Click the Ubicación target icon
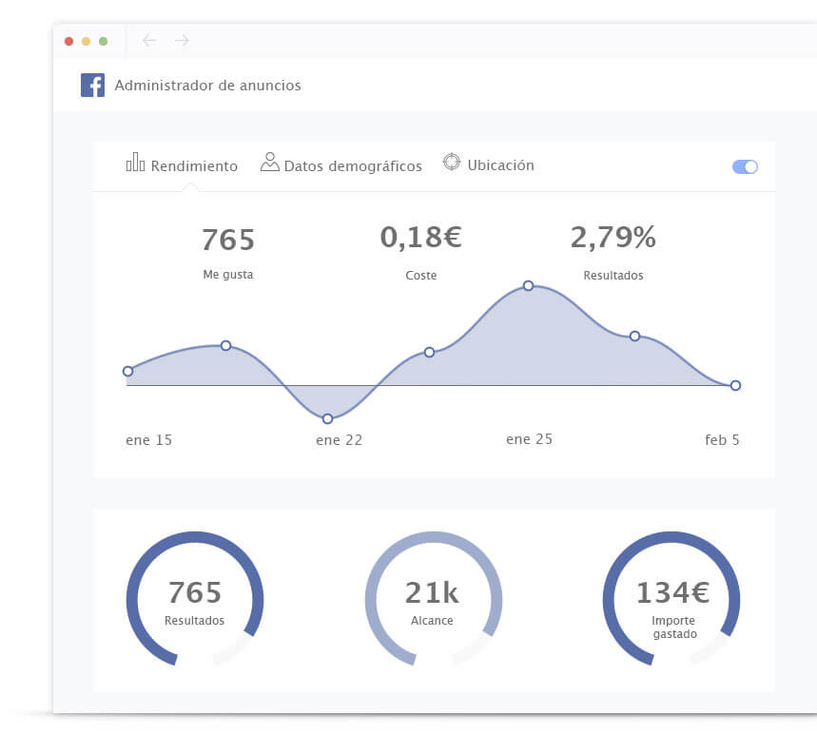817x734 pixels. coord(452,163)
